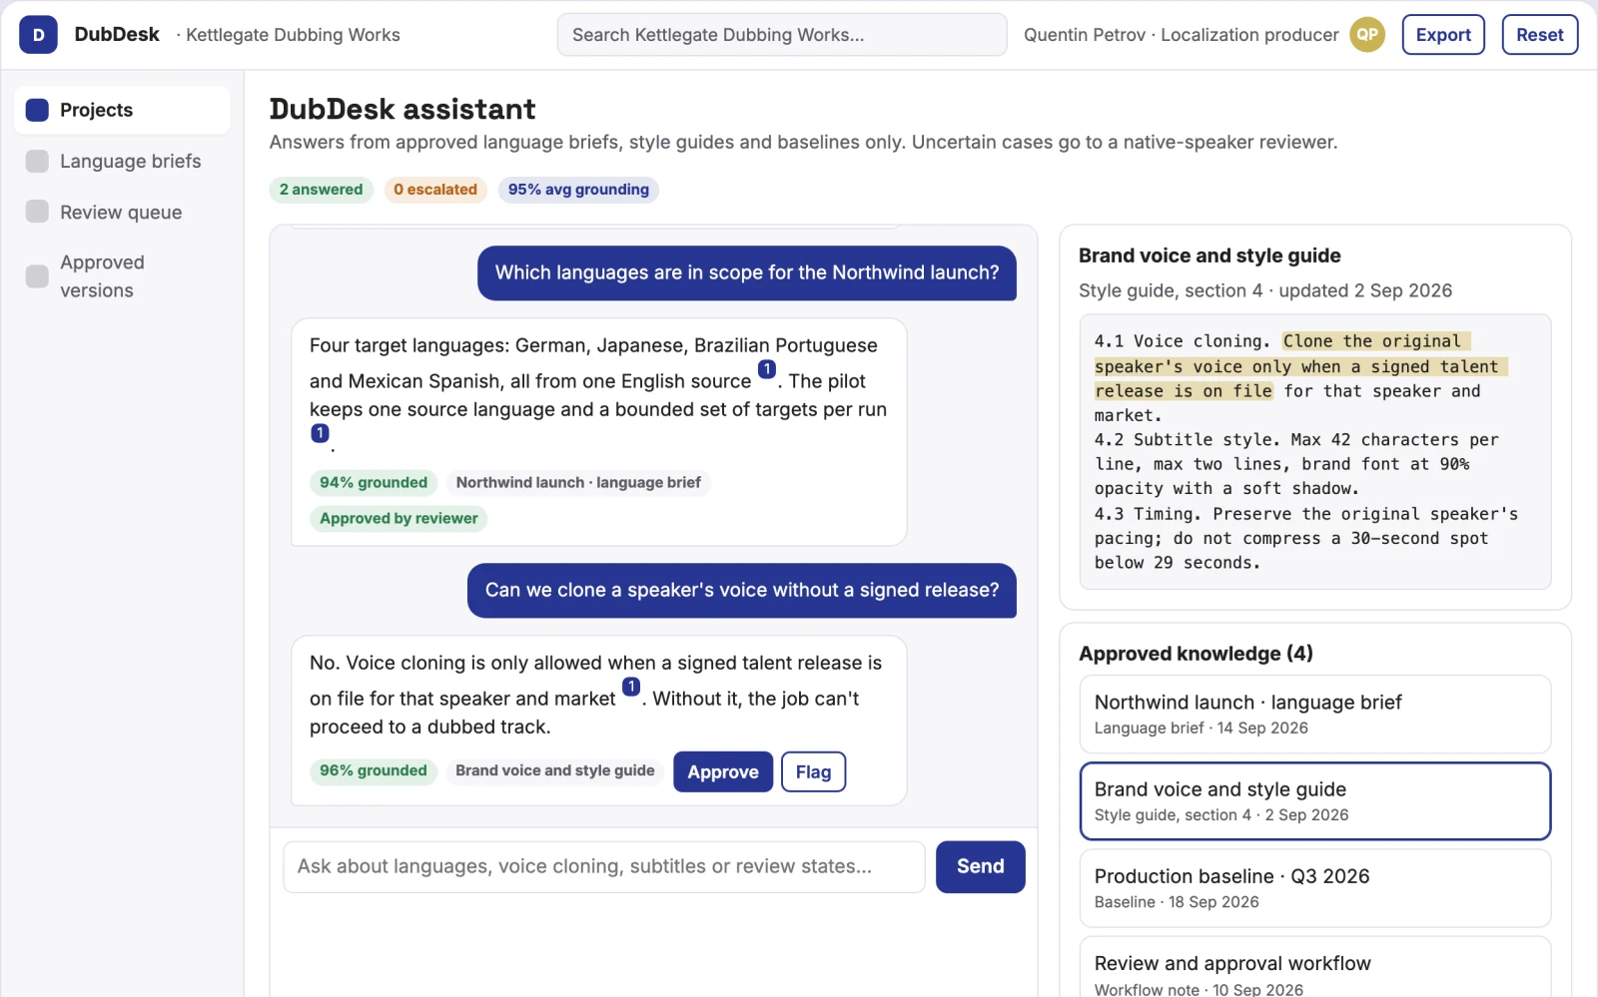Click the '2 answered' status chip

pyautogui.click(x=321, y=190)
